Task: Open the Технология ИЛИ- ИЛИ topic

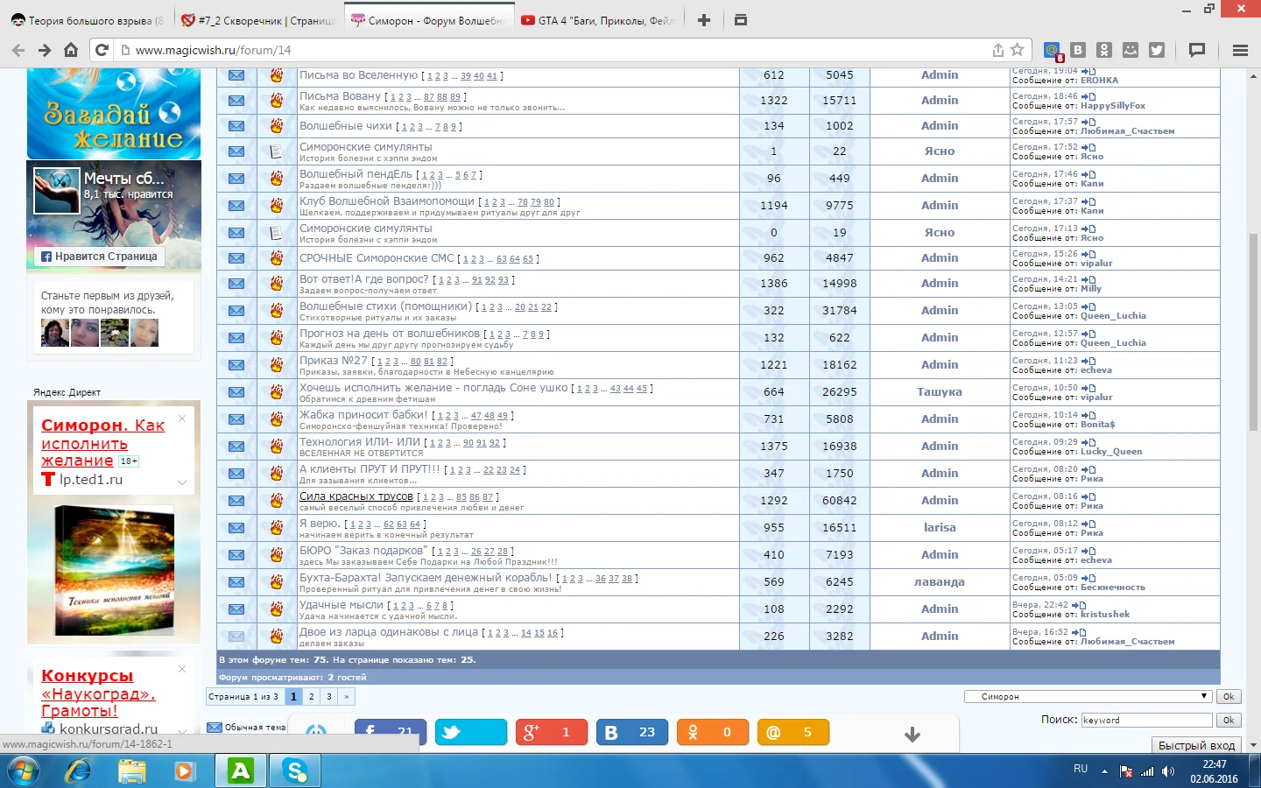Action: [x=360, y=442]
